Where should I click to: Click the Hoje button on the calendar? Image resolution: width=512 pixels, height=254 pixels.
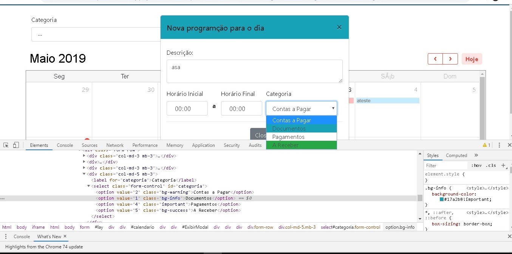[x=472, y=59]
